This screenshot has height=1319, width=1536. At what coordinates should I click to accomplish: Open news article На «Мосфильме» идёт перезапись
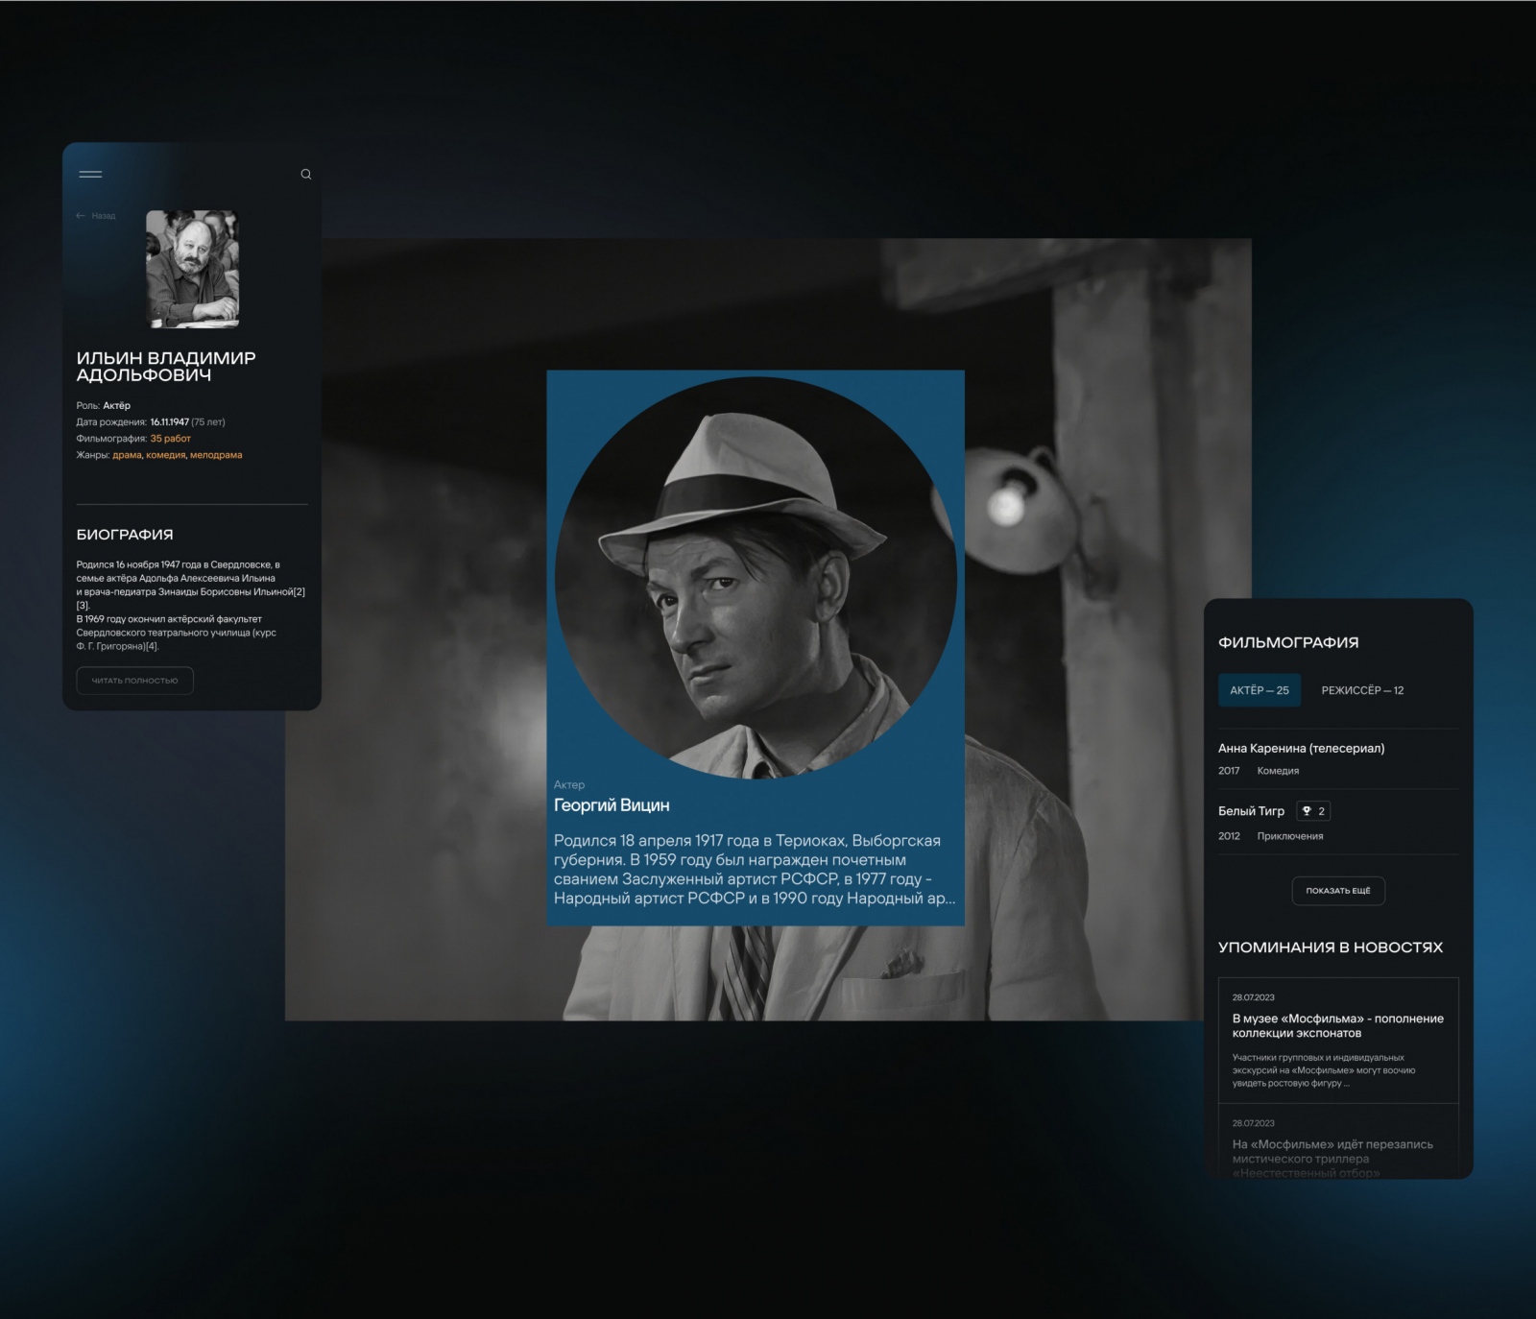point(1332,1159)
